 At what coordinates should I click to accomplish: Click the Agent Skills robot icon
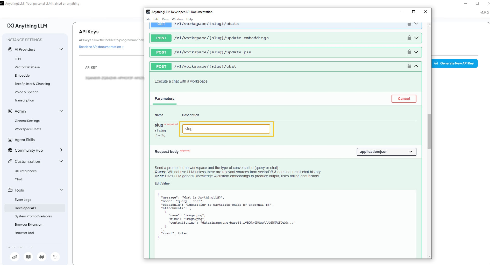click(x=10, y=140)
